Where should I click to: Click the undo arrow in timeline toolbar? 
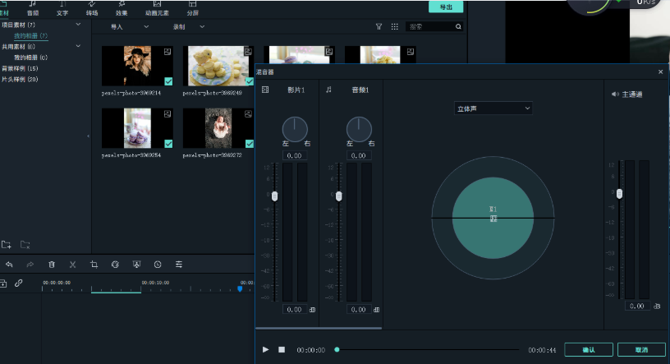9,265
